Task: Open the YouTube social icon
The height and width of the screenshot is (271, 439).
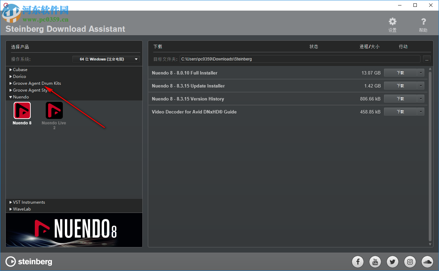Action: tap(375, 261)
